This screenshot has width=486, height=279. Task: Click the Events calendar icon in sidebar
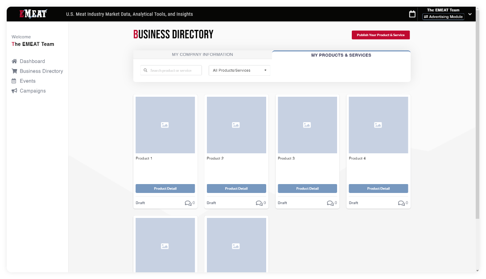14,81
